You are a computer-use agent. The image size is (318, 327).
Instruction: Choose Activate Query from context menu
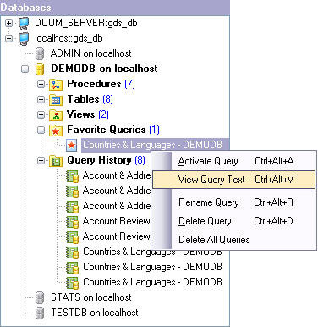click(234, 161)
